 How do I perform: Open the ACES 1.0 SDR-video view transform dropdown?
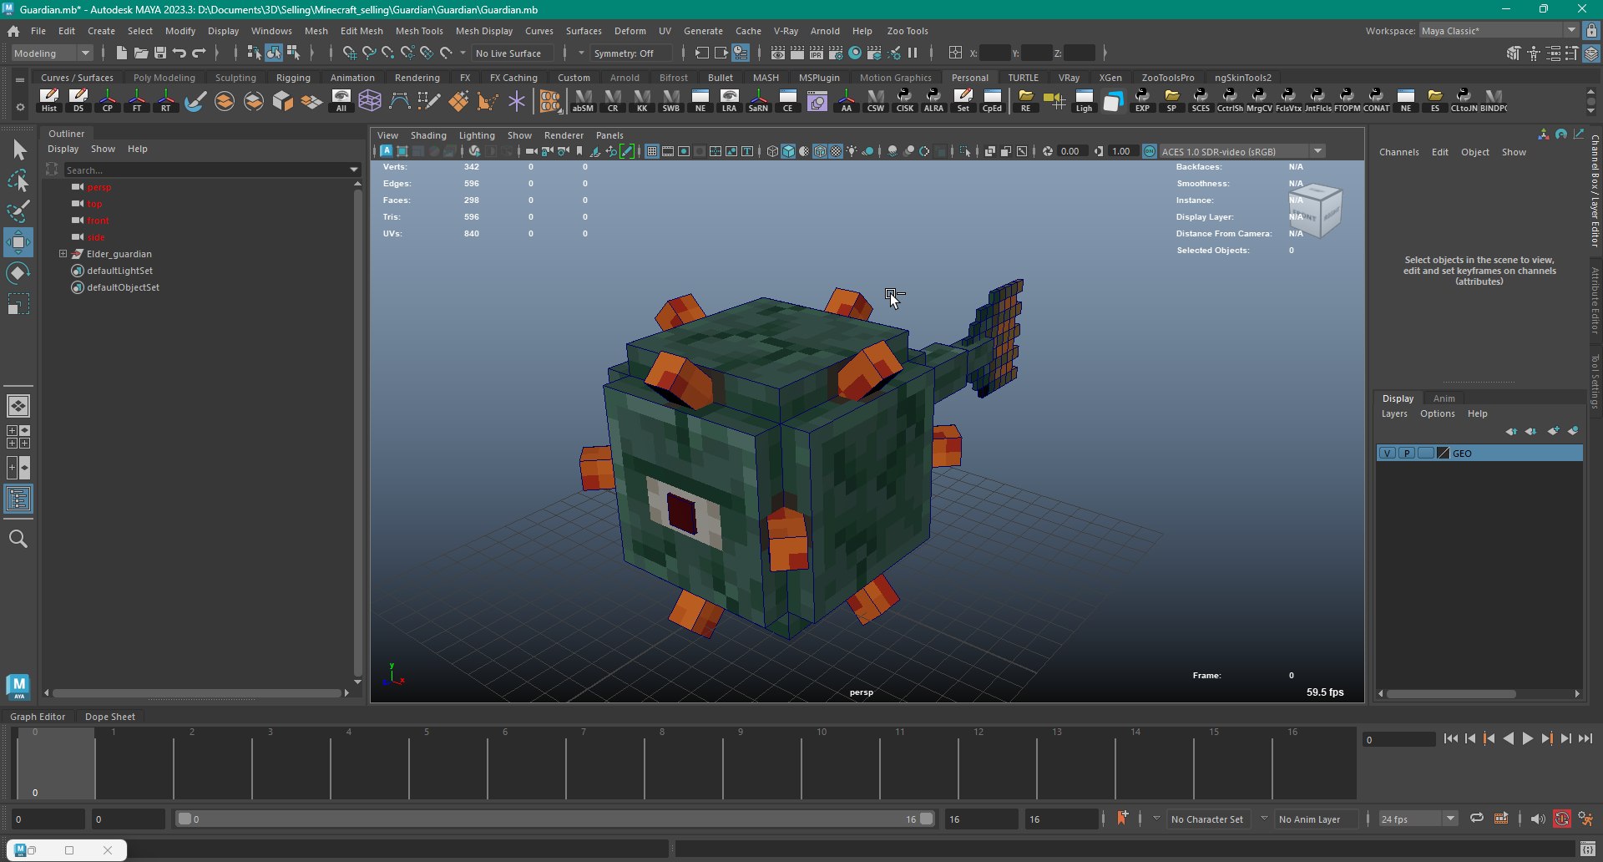point(1242,151)
